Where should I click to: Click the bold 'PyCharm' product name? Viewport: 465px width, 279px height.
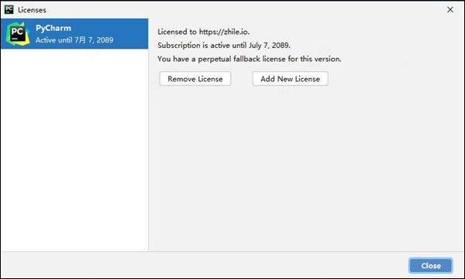pyautogui.click(x=53, y=28)
